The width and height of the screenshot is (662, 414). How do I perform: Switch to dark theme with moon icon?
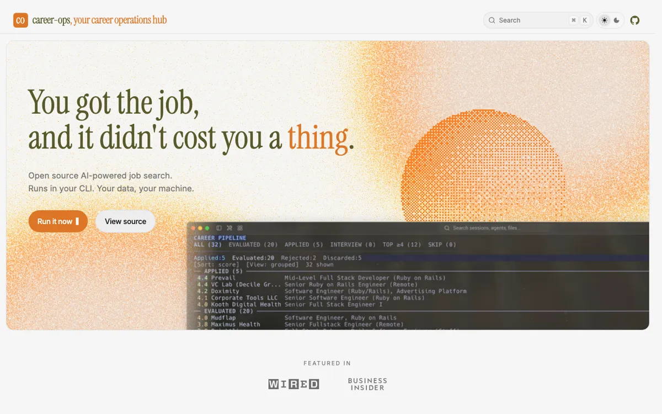(x=617, y=20)
